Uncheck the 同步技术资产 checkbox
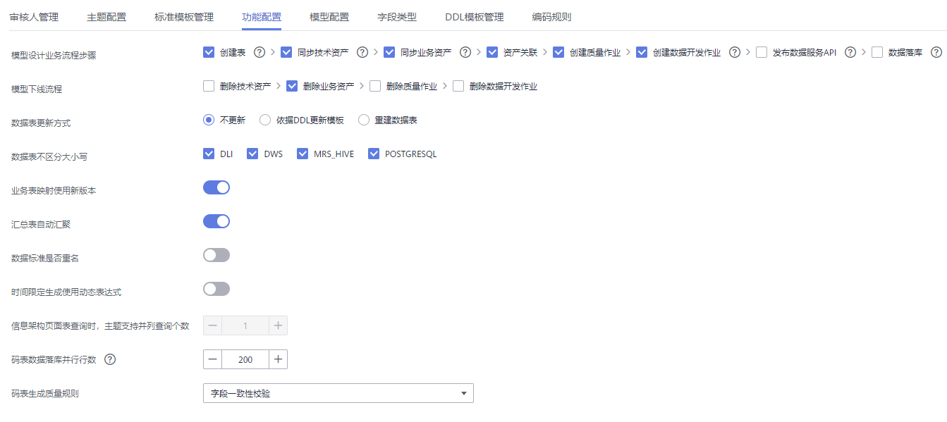 click(x=286, y=52)
